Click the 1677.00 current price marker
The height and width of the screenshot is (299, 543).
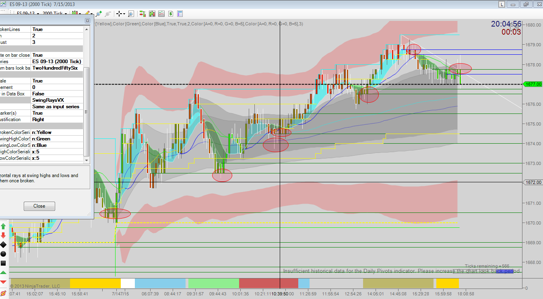pos(533,84)
